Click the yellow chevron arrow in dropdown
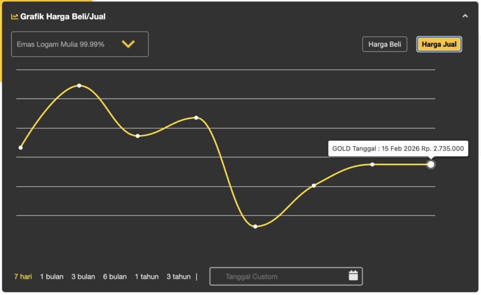481x295 pixels. click(128, 44)
